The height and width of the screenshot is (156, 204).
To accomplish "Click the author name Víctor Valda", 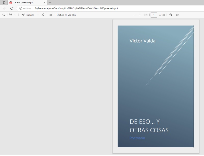I will pos(143,41).
